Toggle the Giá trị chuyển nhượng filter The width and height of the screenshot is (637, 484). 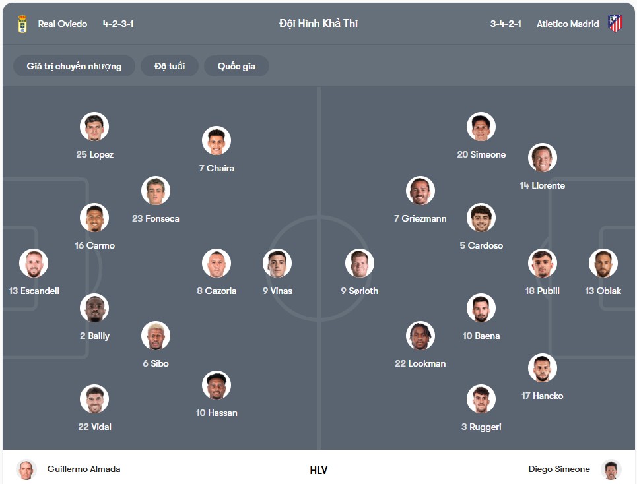click(x=74, y=66)
